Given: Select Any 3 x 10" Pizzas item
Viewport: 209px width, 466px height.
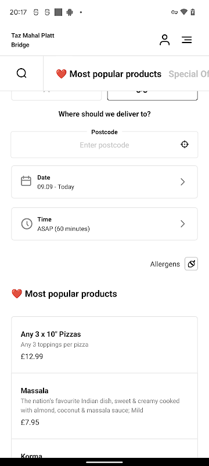Looking at the screenshot, I should tap(105, 345).
